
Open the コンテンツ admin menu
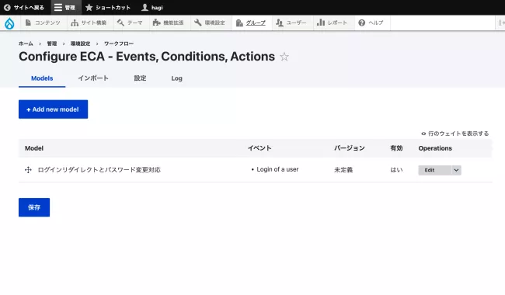click(44, 23)
